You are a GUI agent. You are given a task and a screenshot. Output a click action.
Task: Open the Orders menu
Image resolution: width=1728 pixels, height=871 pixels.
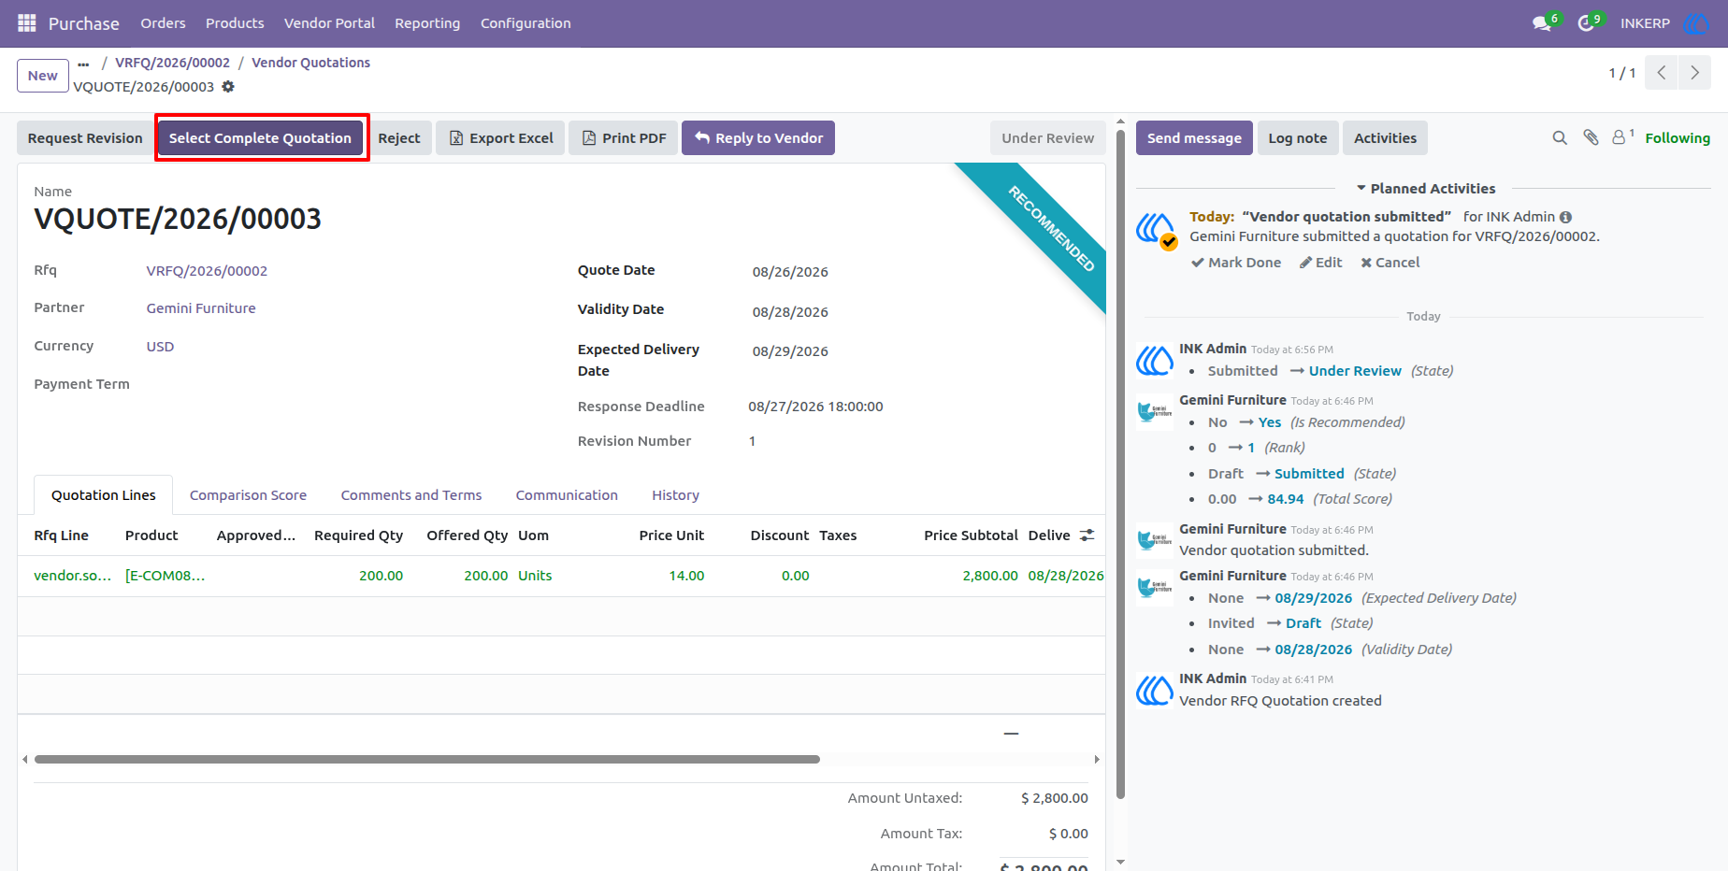point(163,23)
